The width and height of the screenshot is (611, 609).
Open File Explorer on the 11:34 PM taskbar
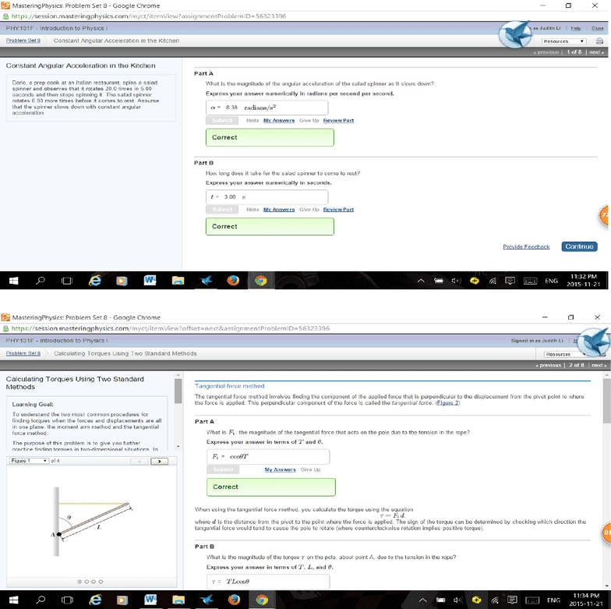click(x=178, y=600)
